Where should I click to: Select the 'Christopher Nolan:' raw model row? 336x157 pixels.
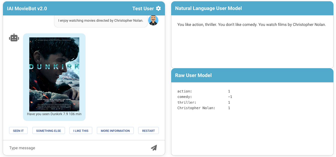coord(204,108)
